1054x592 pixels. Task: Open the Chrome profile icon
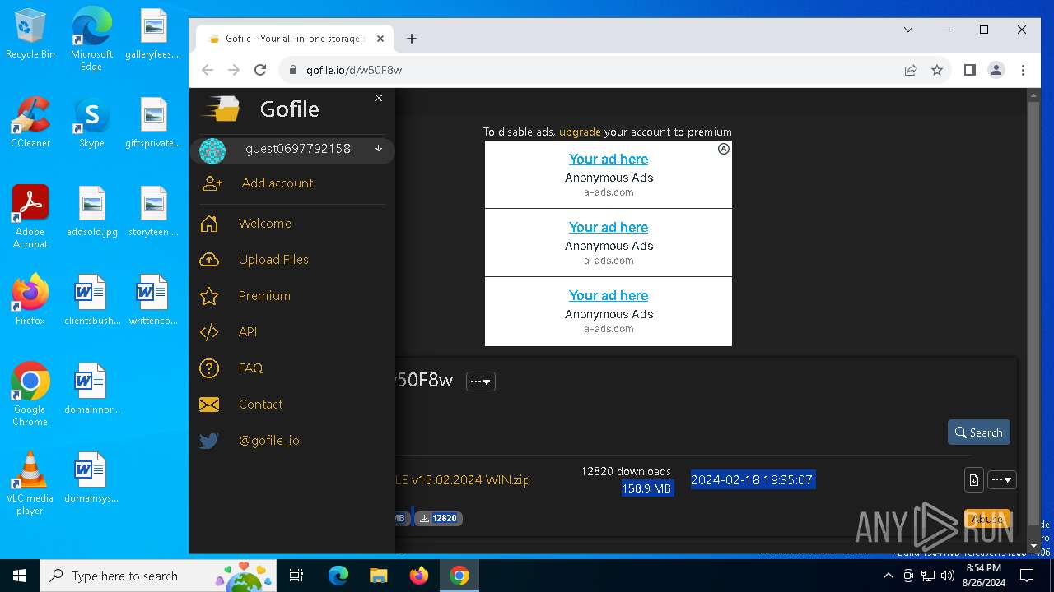click(x=996, y=70)
